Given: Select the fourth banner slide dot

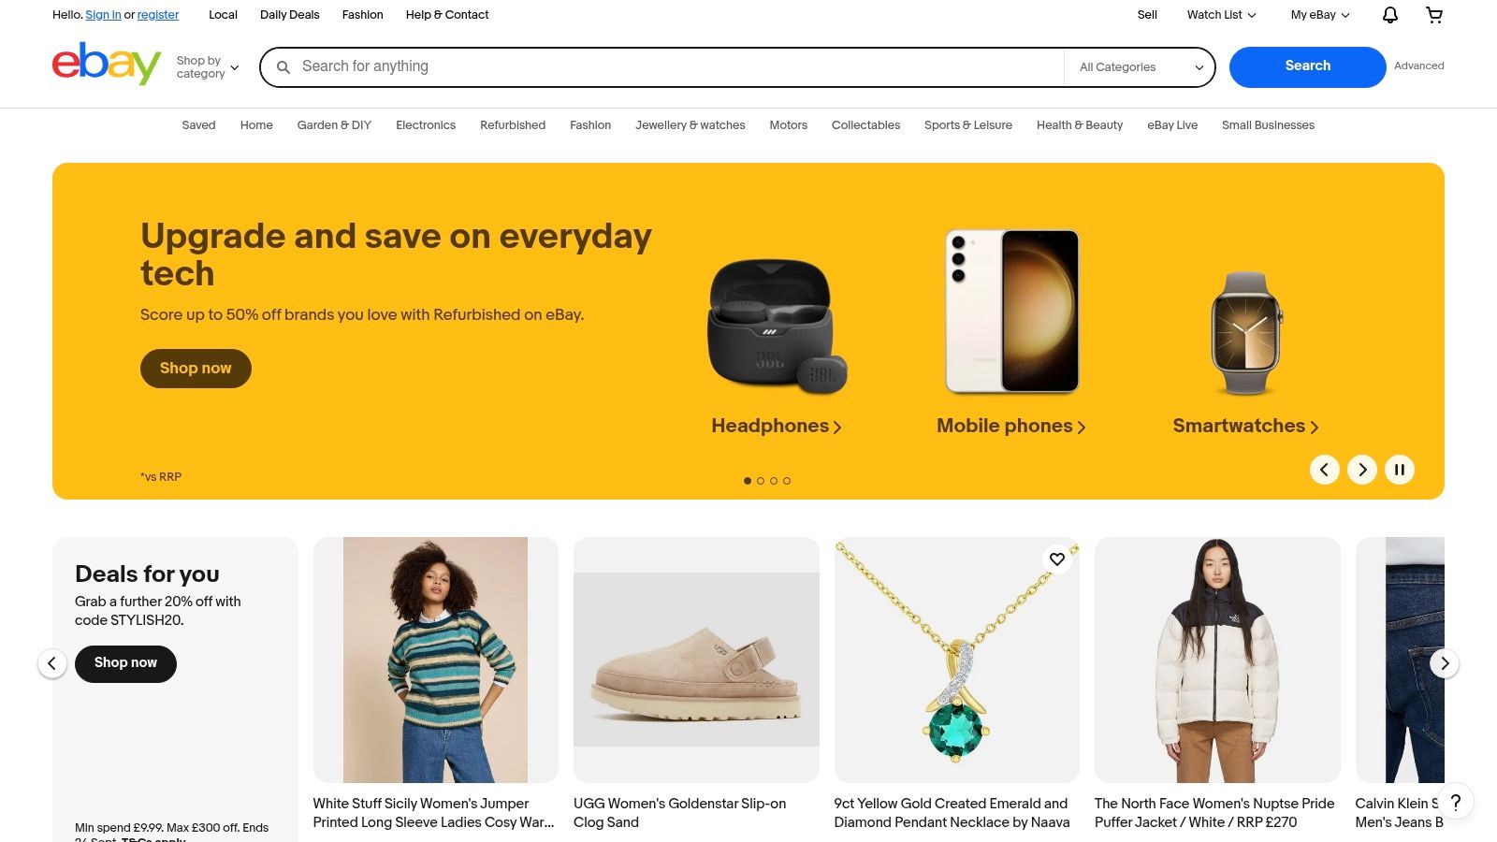Looking at the screenshot, I should point(787,481).
